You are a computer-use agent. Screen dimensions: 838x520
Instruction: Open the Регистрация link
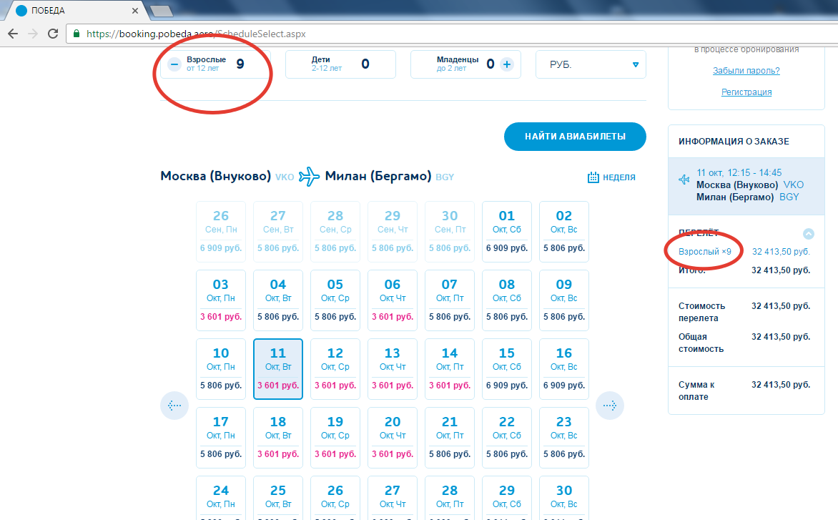746,92
